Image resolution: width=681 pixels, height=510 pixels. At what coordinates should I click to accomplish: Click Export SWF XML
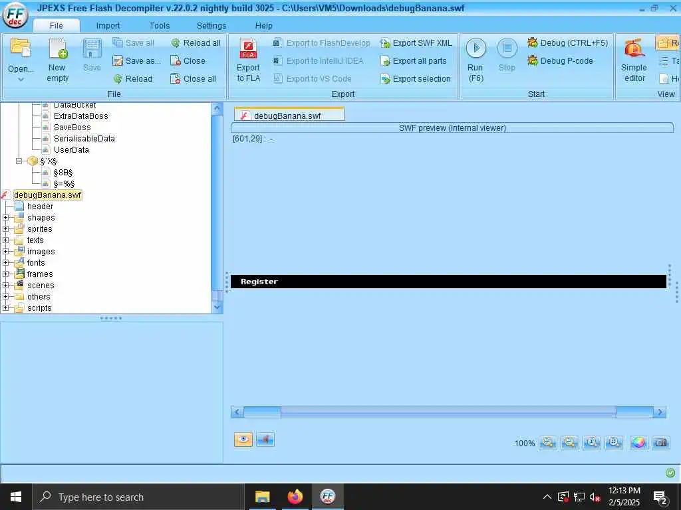416,43
